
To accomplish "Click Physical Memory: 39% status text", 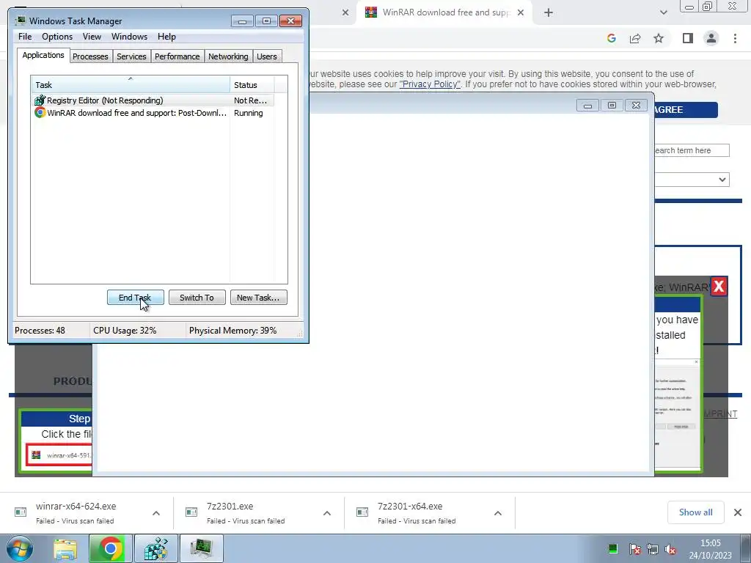I will click(x=232, y=331).
